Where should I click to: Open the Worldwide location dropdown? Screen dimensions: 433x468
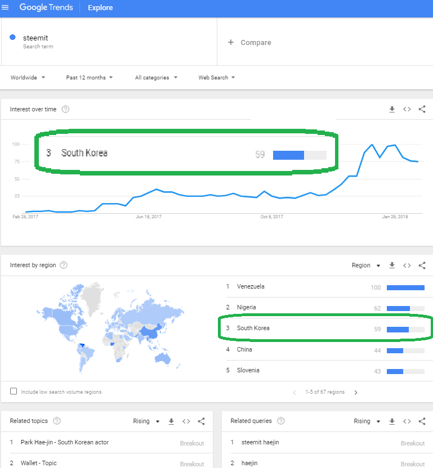point(28,78)
